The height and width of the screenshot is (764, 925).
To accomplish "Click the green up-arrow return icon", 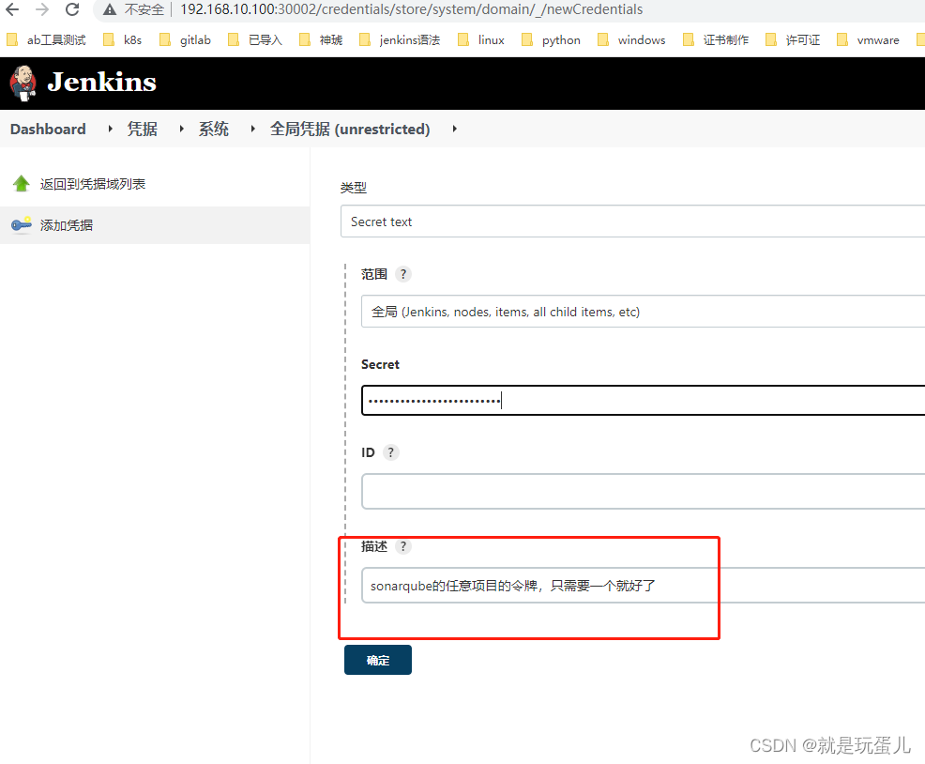I will (22, 184).
